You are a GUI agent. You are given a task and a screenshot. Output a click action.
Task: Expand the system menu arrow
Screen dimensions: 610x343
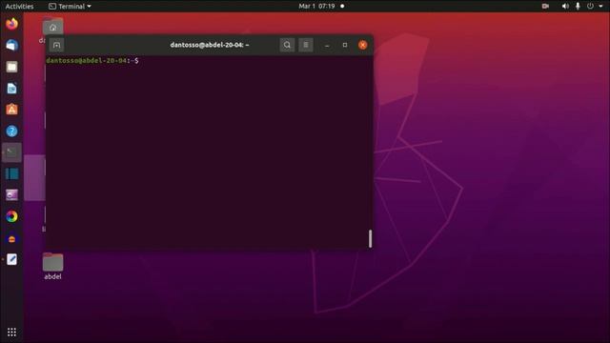[600, 7]
